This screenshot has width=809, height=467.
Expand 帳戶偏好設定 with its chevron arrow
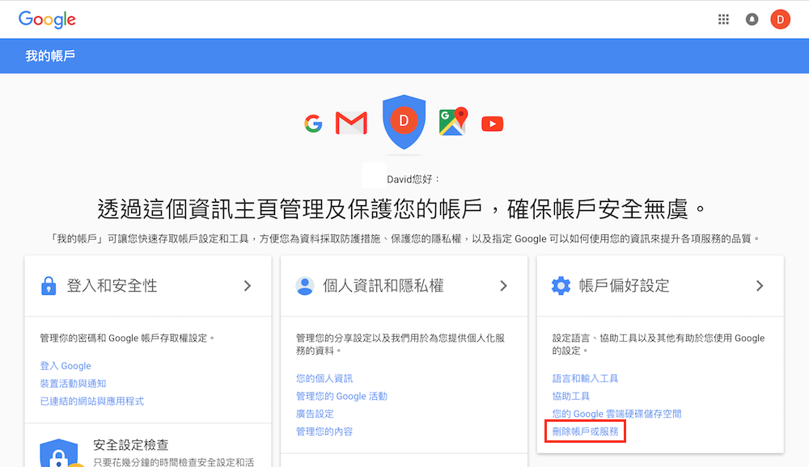tap(760, 285)
